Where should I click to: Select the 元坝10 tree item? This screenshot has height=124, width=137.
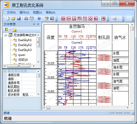coord(23,60)
